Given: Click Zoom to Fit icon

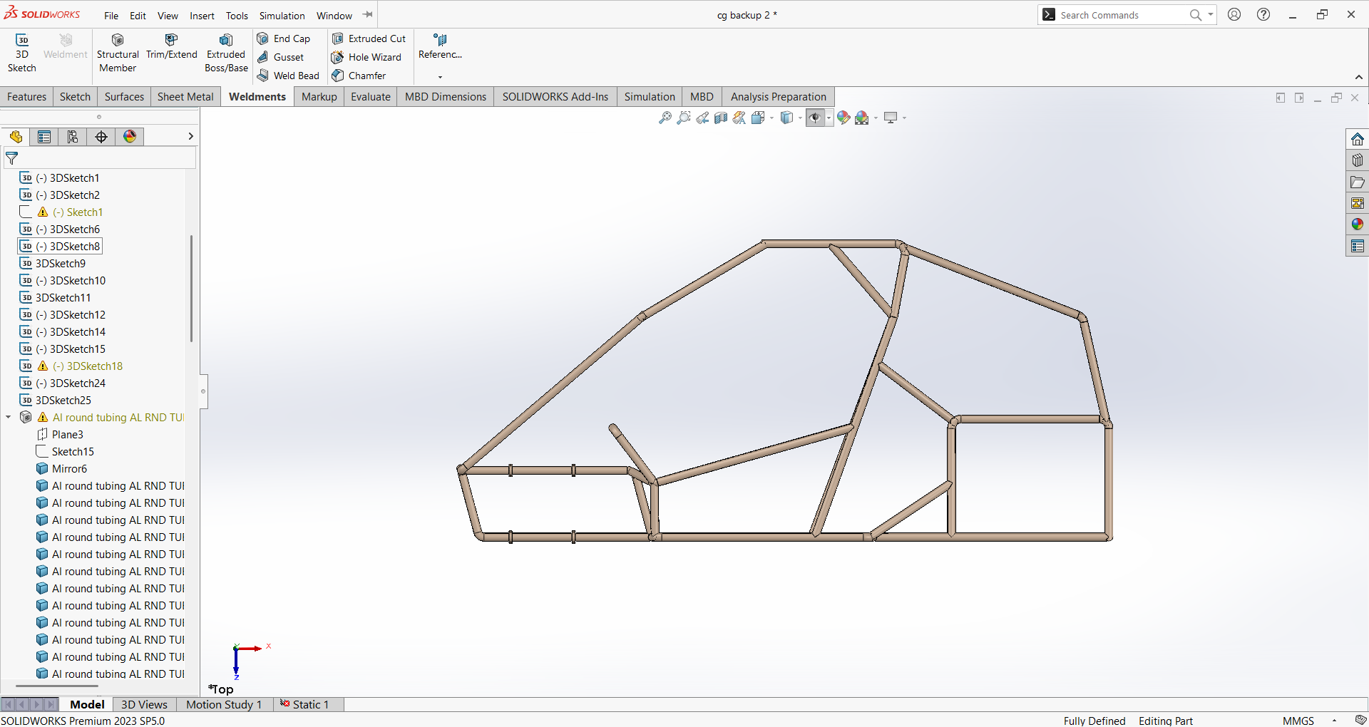Looking at the screenshot, I should pos(665,118).
